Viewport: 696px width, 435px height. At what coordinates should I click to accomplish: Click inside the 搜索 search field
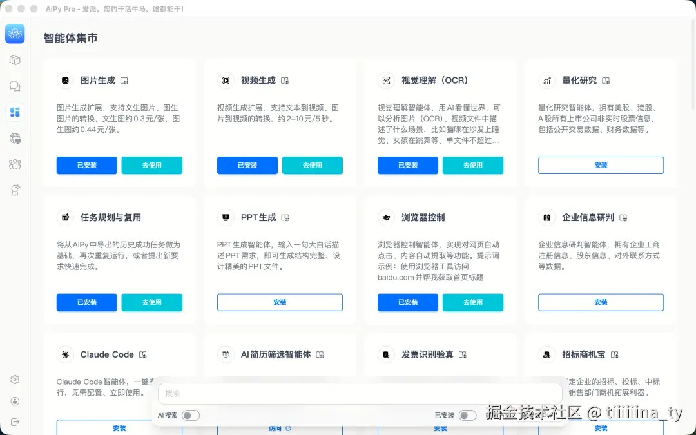[x=360, y=393]
